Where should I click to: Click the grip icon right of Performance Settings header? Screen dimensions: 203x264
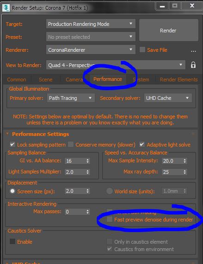coord(193,134)
